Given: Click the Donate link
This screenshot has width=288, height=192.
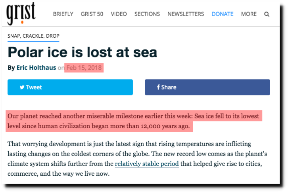Looking at the screenshot, I should (223, 14).
